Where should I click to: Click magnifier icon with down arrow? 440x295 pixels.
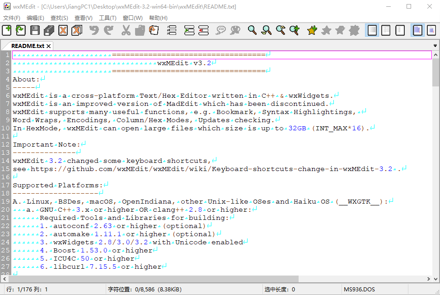266,30
